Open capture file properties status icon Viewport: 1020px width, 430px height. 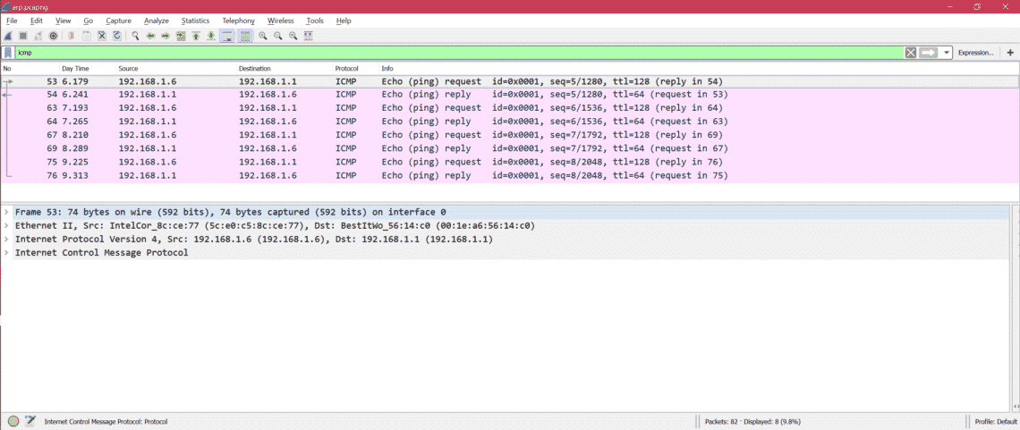[30, 422]
